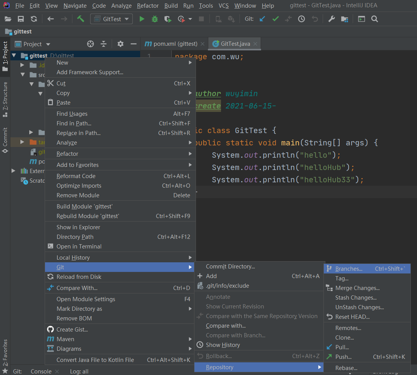Click the Run with Coverage icon
The width and height of the screenshot is (417, 375).
pyautogui.click(x=168, y=19)
